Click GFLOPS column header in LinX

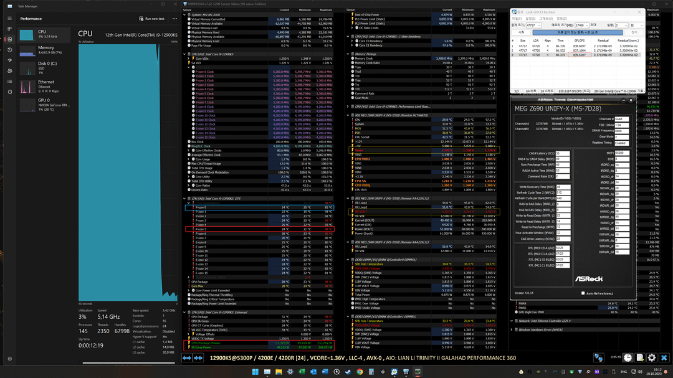click(x=580, y=40)
